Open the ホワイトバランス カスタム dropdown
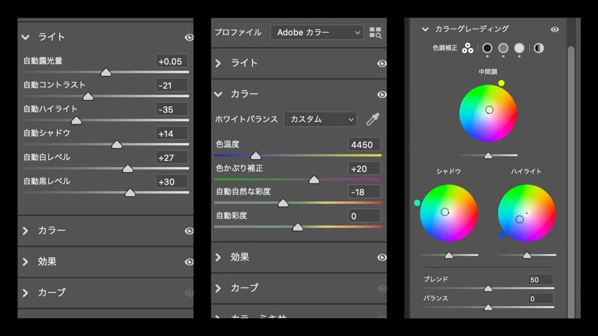Image resolution: width=598 pixels, height=336 pixels. (320, 119)
